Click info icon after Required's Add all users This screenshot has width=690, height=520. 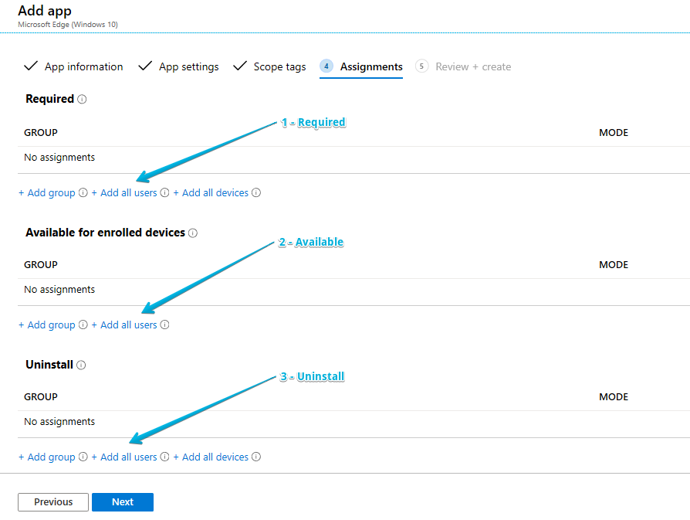click(164, 193)
